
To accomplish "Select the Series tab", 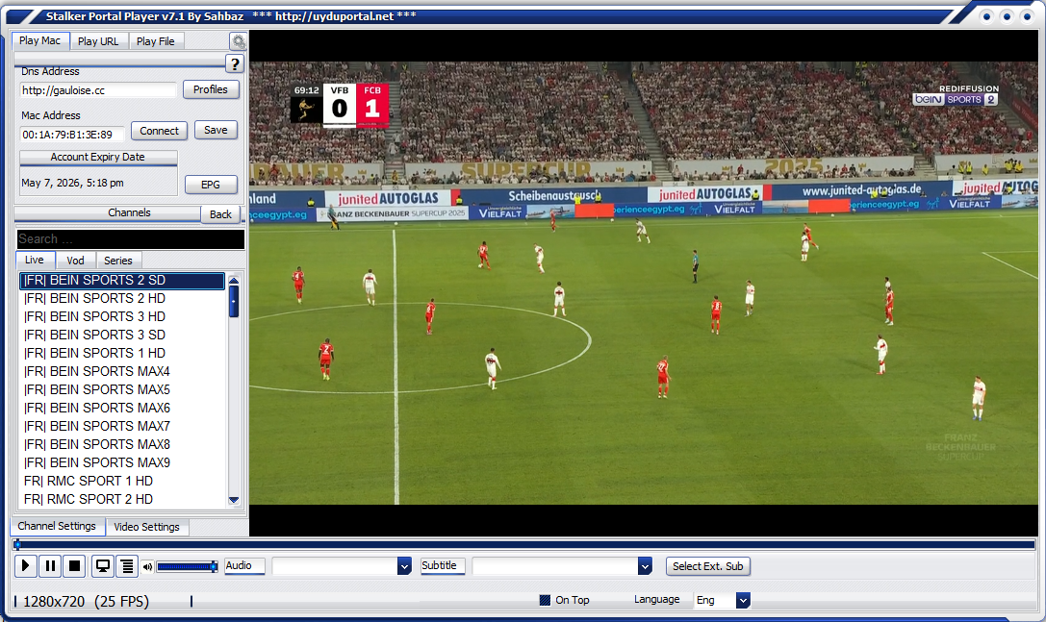I will point(118,261).
